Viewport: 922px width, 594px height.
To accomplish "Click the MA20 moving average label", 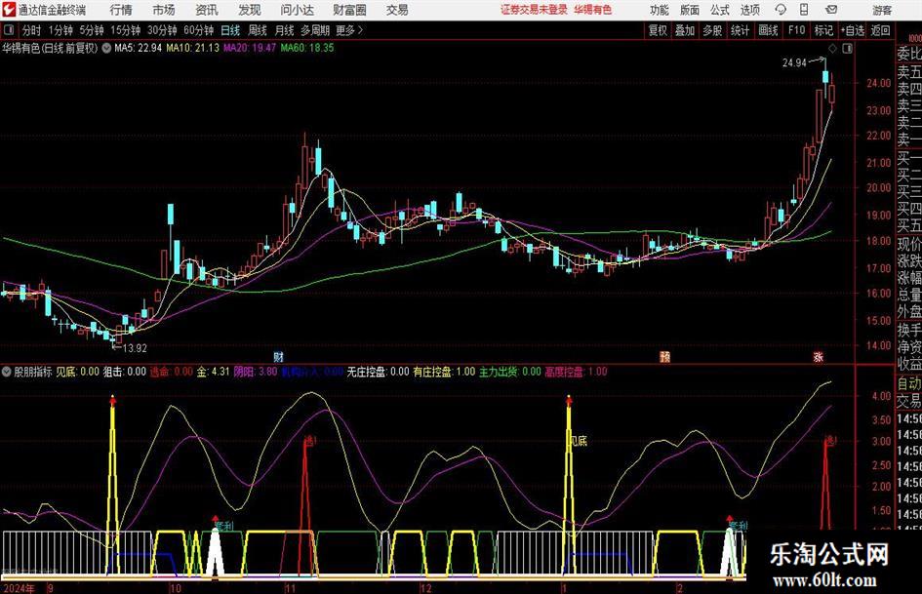I will [250, 48].
